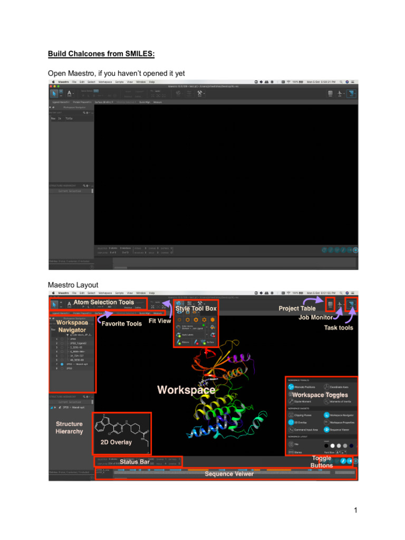Open the Select menu in the first screenshot

[x=91, y=82]
